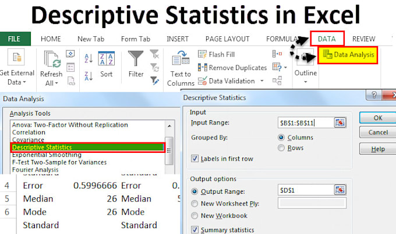The height and width of the screenshot is (234, 396).
Task: Open the What-If Analysis dropdown arrow
Action: point(285,68)
